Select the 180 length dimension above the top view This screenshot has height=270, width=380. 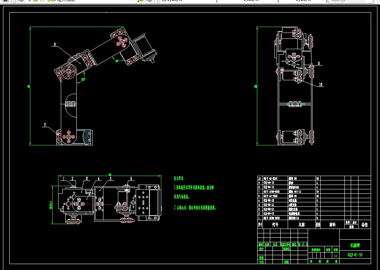click(x=109, y=175)
